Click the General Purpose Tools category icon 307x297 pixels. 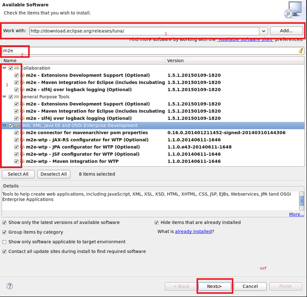click(17, 97)
